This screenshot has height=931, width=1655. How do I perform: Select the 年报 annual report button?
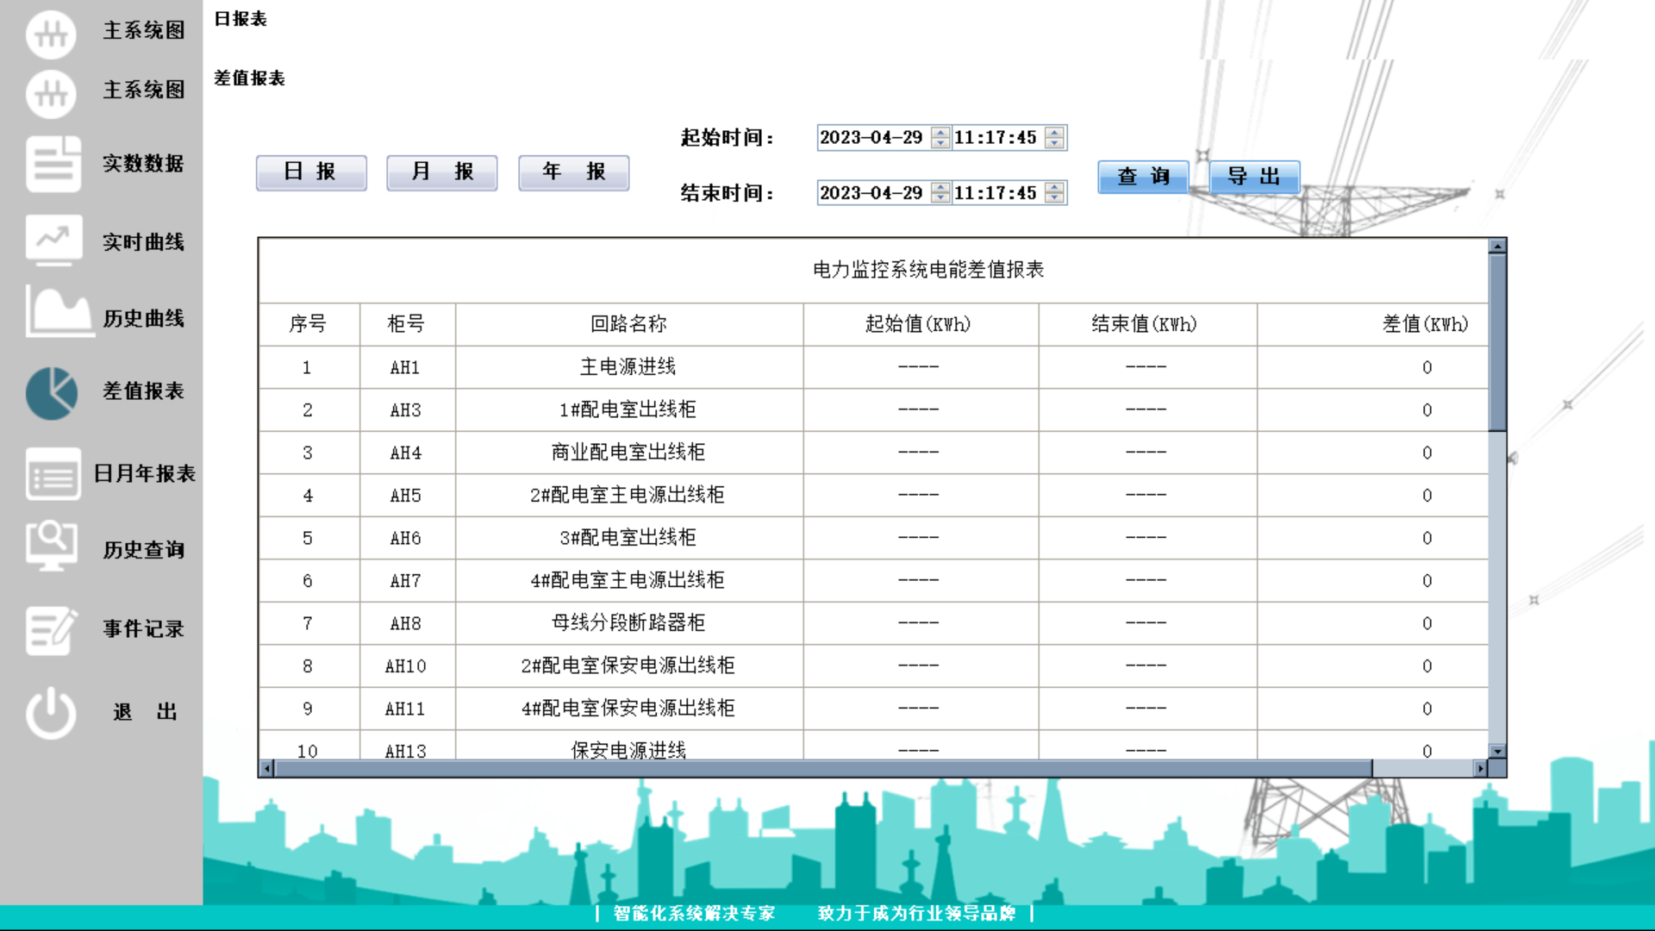tap(573, 172)
